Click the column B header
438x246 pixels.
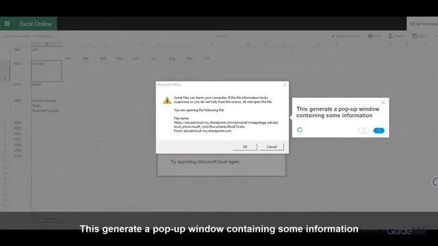47,44
